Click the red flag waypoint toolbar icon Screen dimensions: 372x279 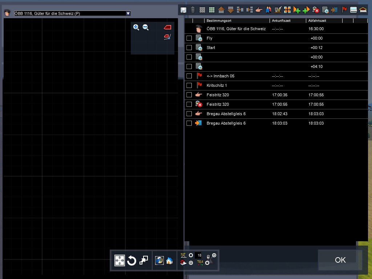click(x=344, y=10)
